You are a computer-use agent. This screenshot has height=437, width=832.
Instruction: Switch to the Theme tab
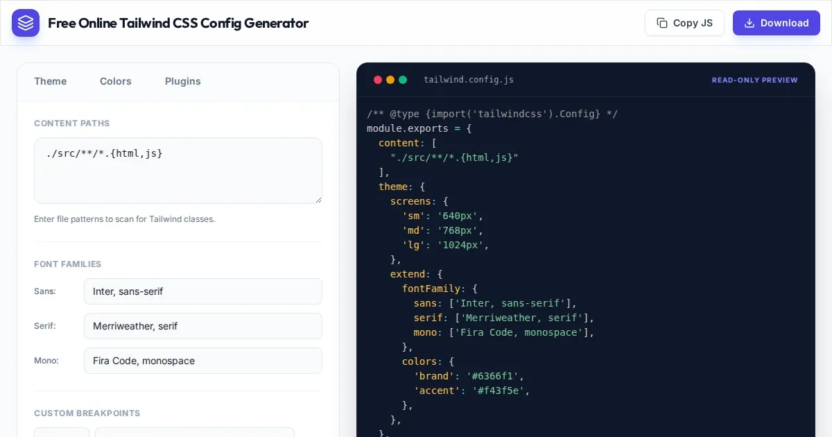click(x=51, y=81)
